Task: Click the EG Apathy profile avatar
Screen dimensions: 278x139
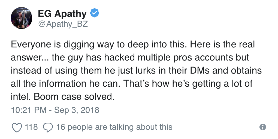Action: click(x=22, y=18)
